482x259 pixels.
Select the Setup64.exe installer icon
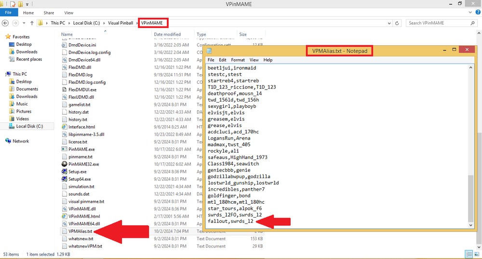[x=64, y=179]
